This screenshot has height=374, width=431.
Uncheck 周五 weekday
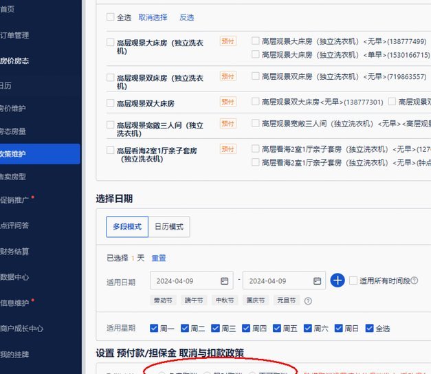[x=277, y=328]
